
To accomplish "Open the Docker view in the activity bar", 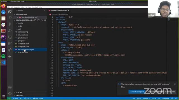I will 10,56.
